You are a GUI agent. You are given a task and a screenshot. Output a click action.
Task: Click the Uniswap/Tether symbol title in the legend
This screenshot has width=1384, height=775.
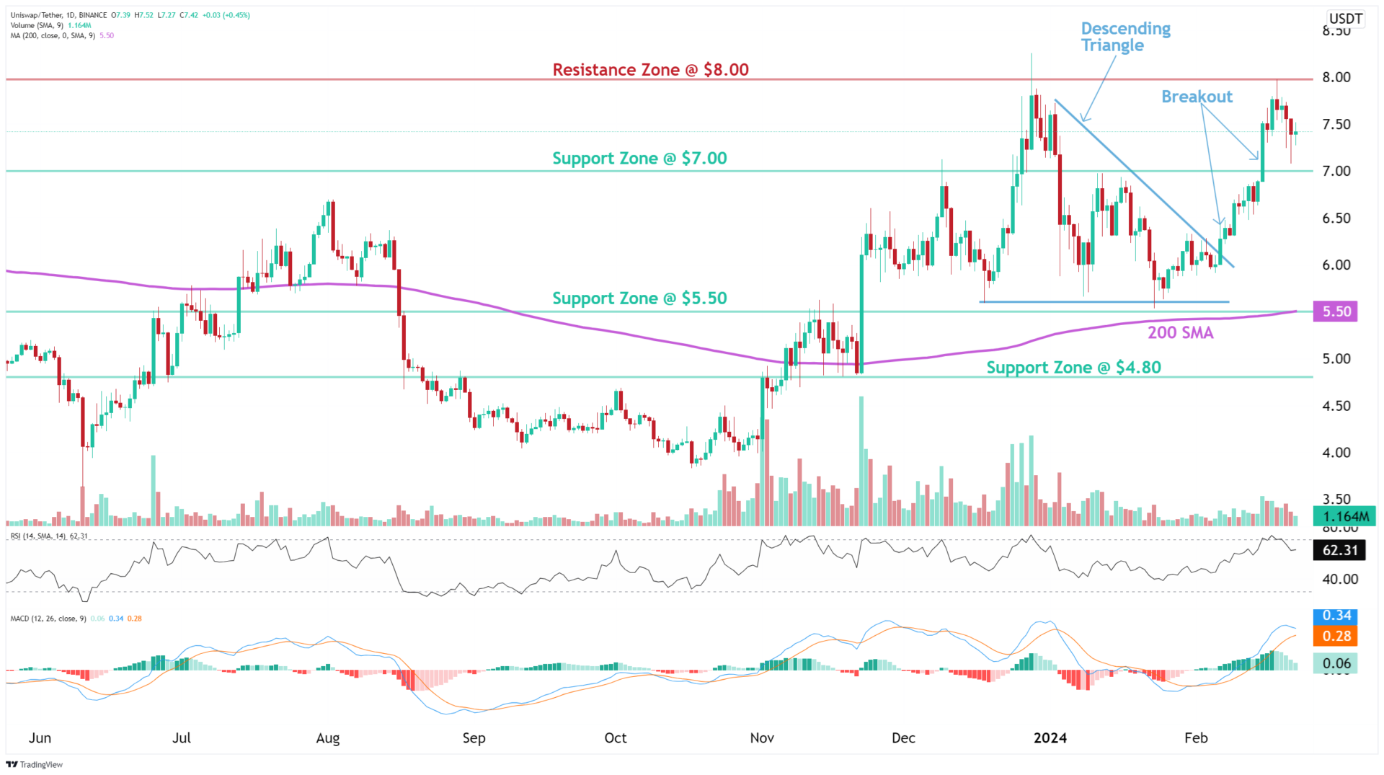click(x=58, y=15)
